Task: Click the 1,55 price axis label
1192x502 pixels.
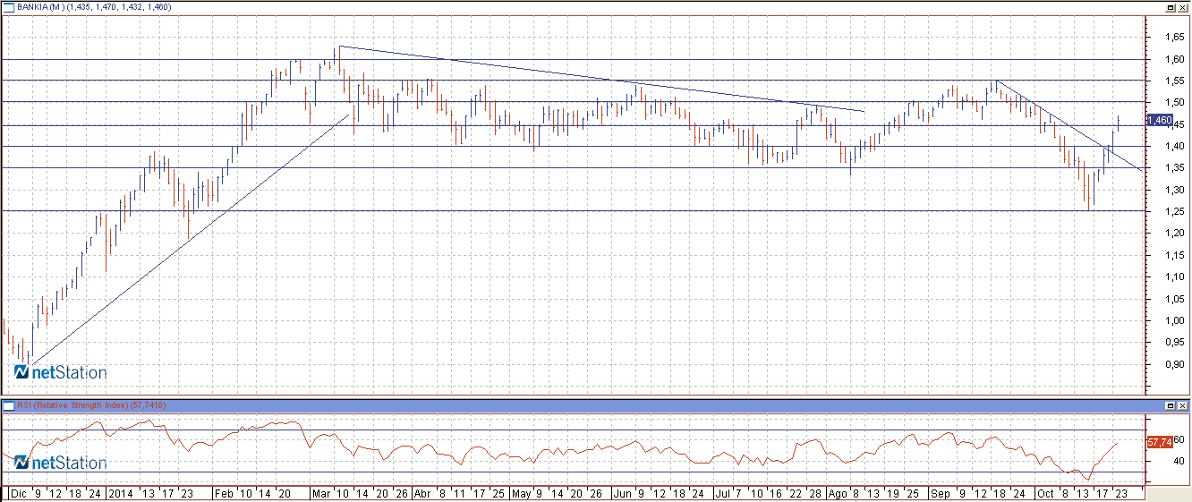Action: (x=1175, y=81)
